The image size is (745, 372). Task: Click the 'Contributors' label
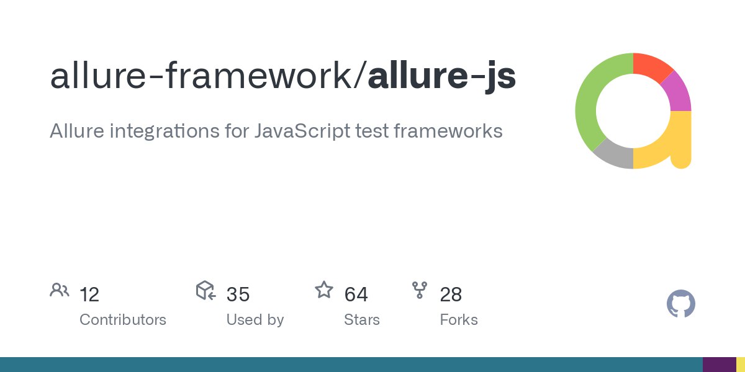coord(123,320)
